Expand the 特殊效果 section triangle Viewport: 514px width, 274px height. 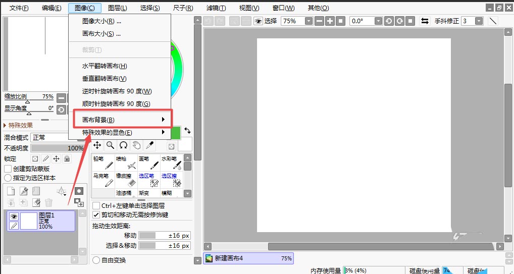point(5,125)
